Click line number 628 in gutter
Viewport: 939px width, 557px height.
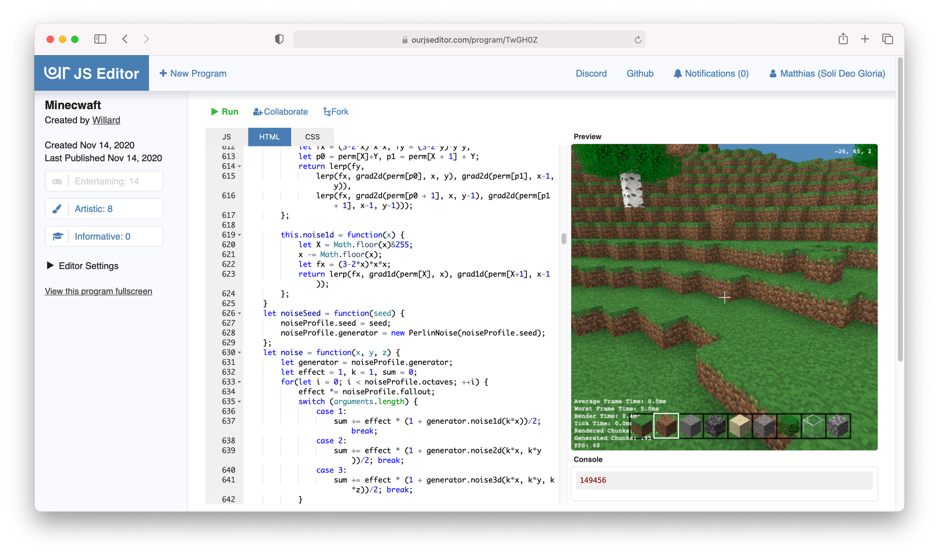(x=229, y=333)
